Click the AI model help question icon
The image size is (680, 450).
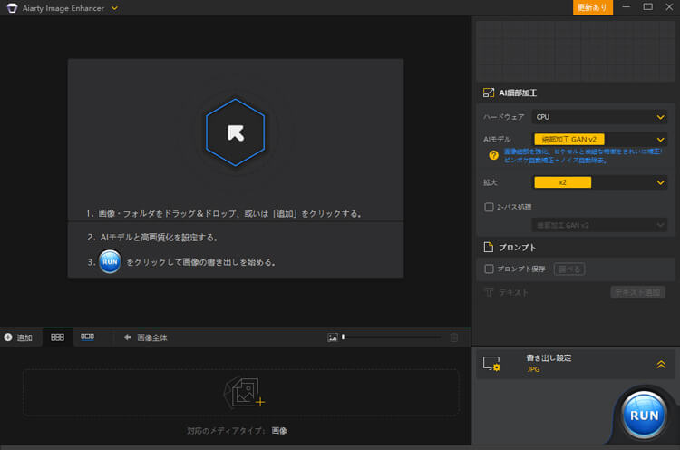493,155
